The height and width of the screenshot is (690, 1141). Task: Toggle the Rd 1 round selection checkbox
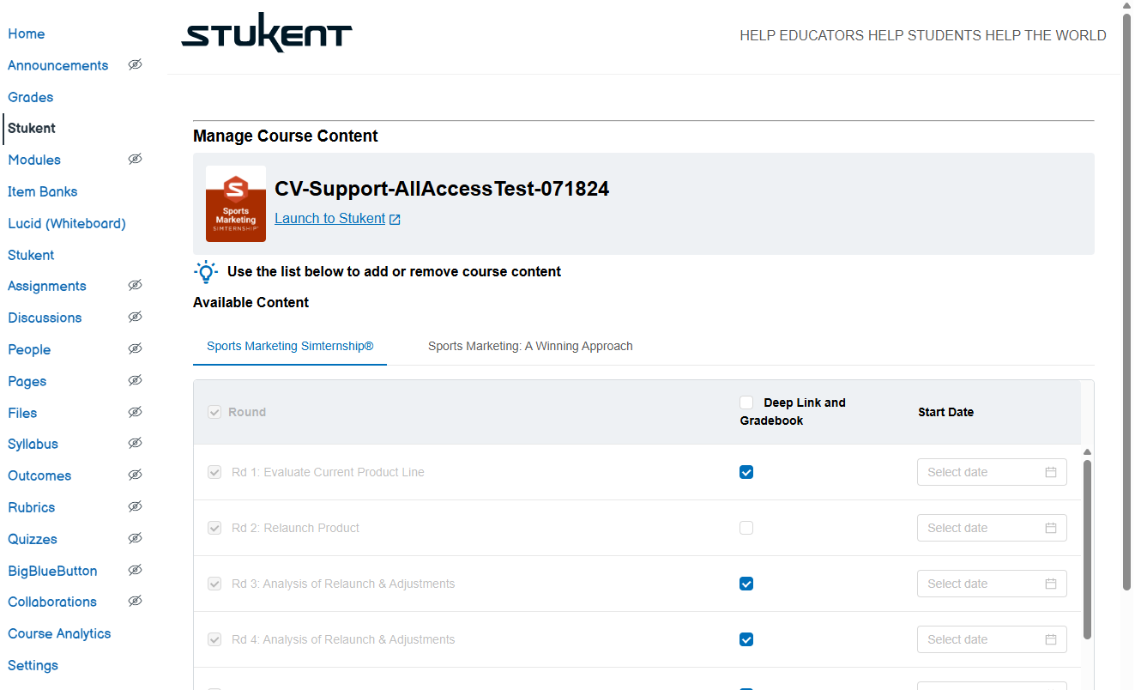(x=214, y=472)
